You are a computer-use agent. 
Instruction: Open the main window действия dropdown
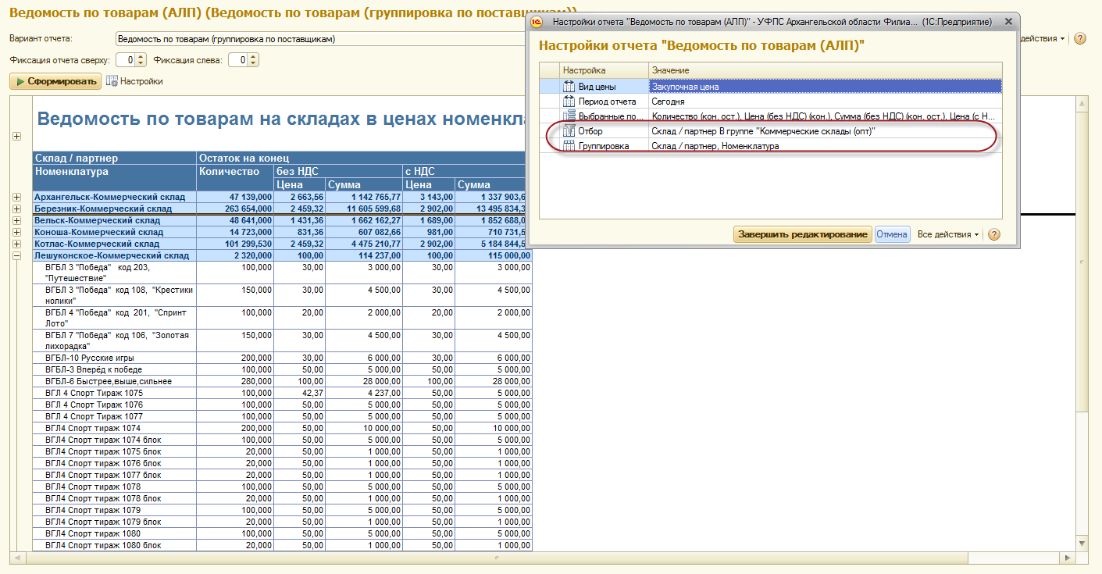pyautogui.click(x=1044, y=38)
